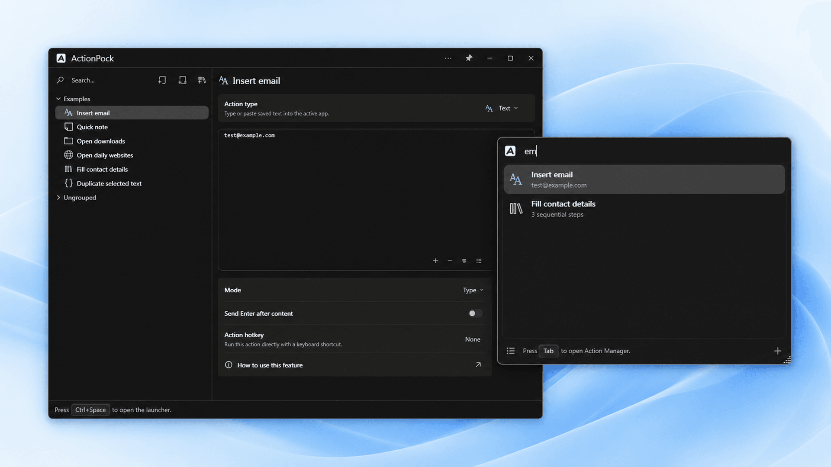
Task: Open the three-dots menu in ActionPock title bar
Action: click(x=448, y=58)
